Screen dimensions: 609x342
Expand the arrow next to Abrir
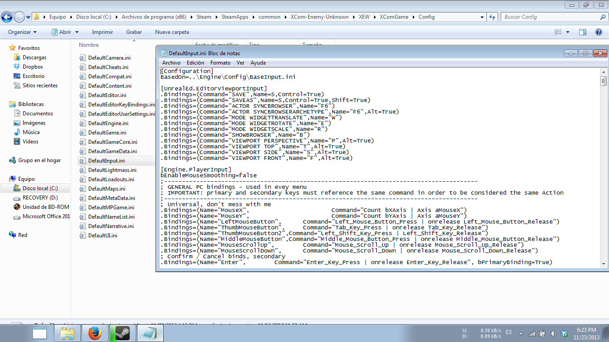coord(77,32)
